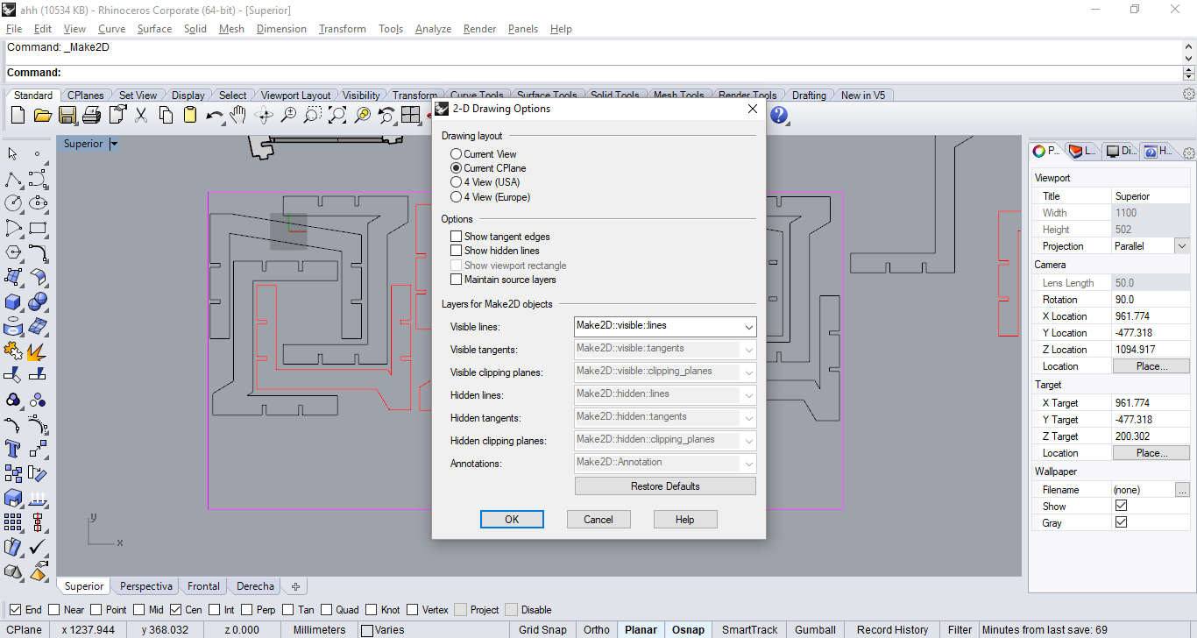Open the Curve menu
The width and height of the screenshot is (1197, 638).
(x=111, y=29)
